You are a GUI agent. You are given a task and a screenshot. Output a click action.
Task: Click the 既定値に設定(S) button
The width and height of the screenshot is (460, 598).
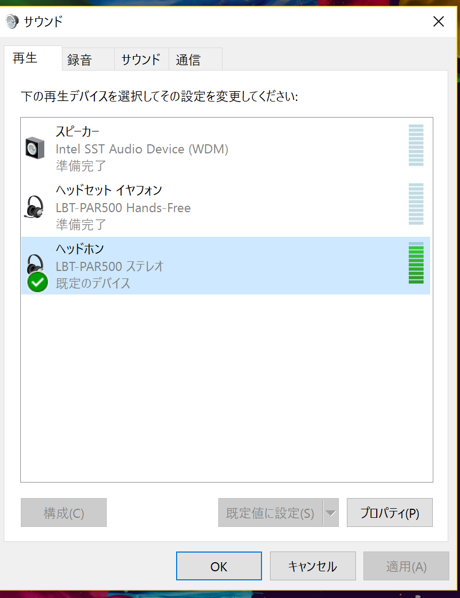click(x=271, y=512)
